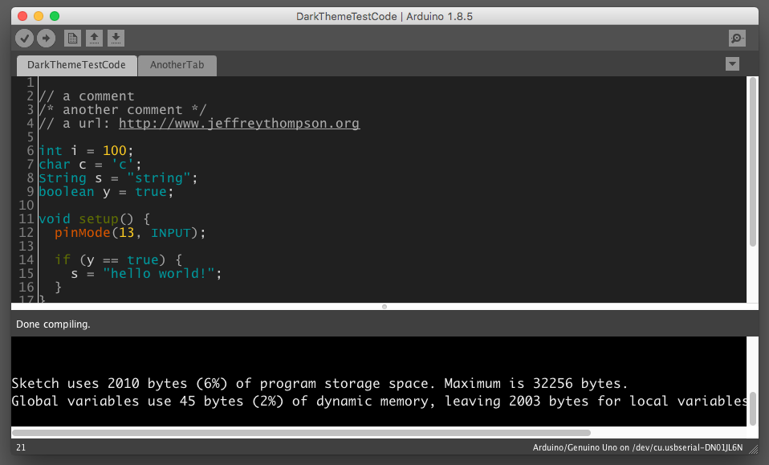769x465 pixels.
Task: Open the jeffreythompson.org URL in code
Action: 238,124
